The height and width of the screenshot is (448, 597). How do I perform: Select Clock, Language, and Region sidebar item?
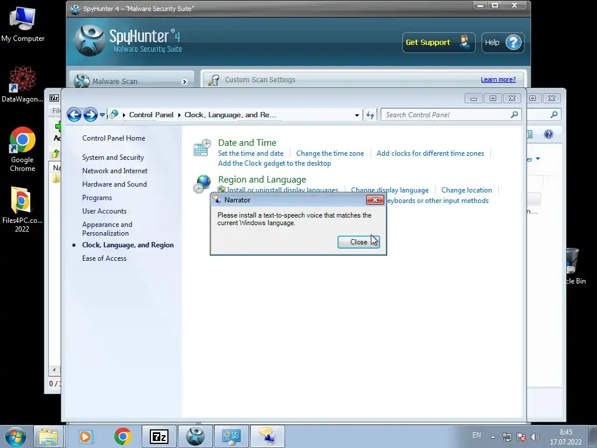point(128,245)
